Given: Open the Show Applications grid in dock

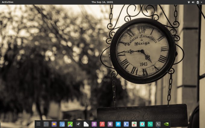Looking at the screenshot, I should [38, 124].
